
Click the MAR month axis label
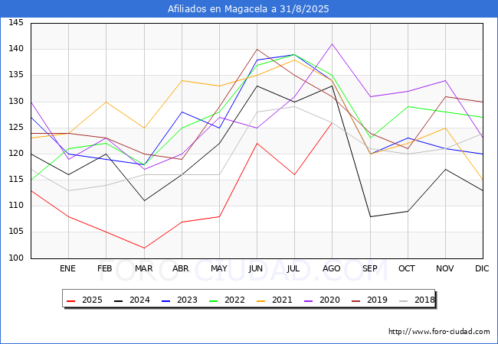(144, 268)
